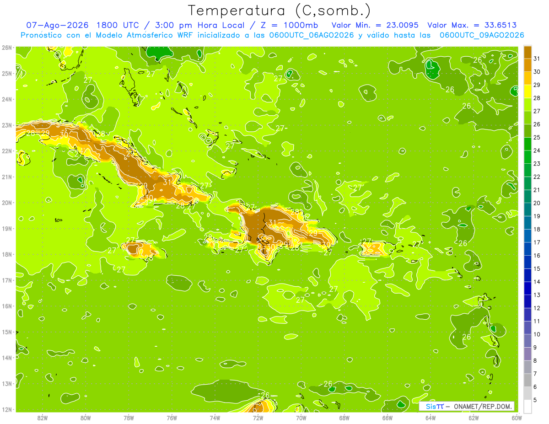Click the 82W longitude axis label
This screenshot has width=549, height=424.
[x=43, y=418]
